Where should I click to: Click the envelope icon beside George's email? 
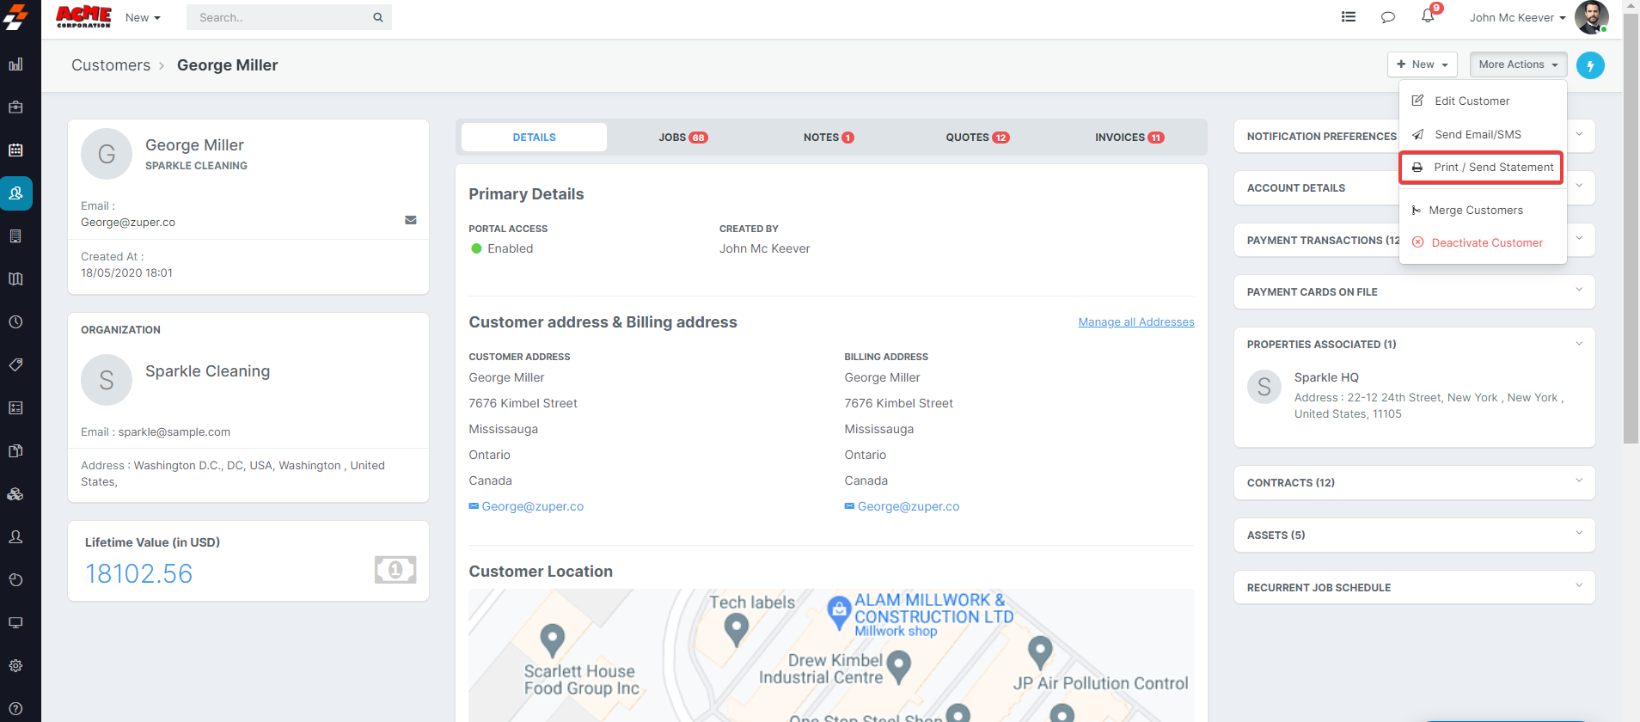[411, 220]
